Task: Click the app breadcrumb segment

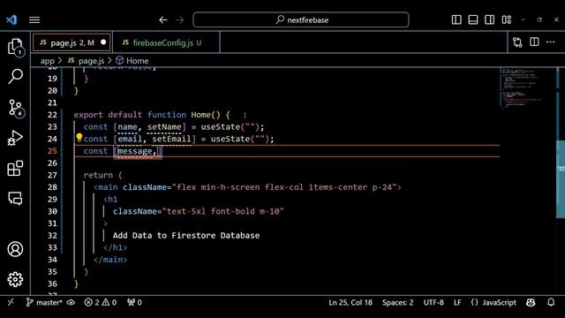Action: point(47,61)
